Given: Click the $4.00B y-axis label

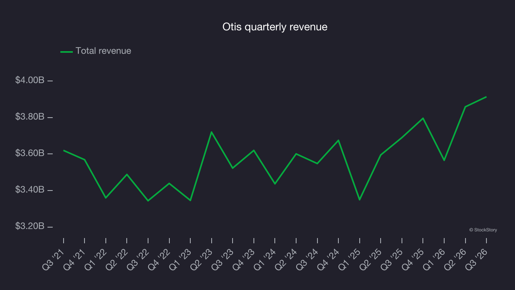Looking at the screenshot, I should [x=30, y=80].
